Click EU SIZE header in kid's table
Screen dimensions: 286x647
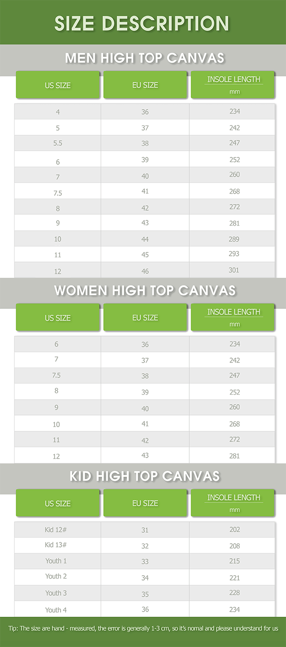coord(145,503)
